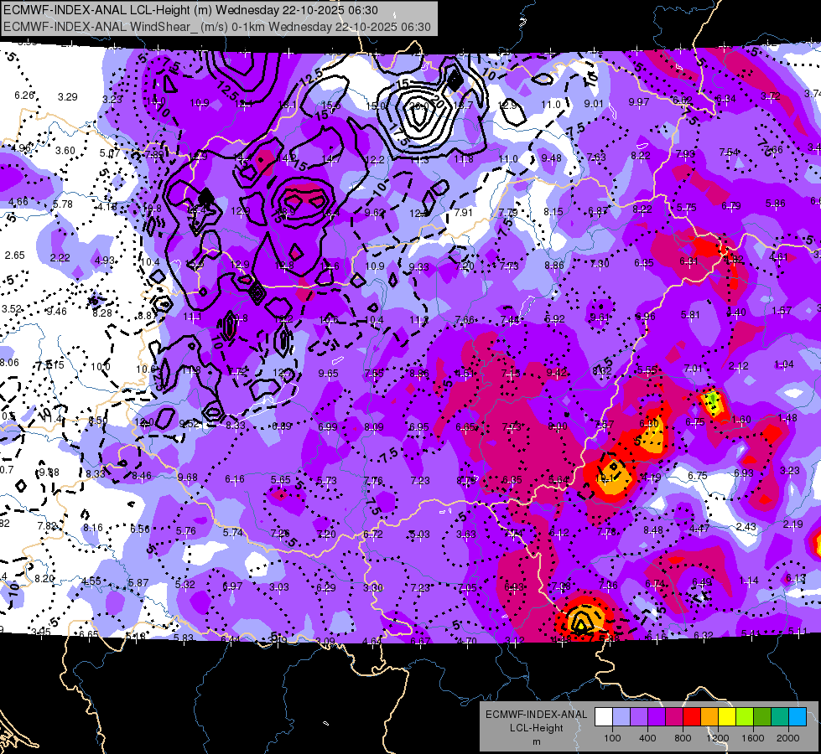This screenshot has height=754, width=821.
Task: Click the legend tick label 100
Action: (612, 738)
